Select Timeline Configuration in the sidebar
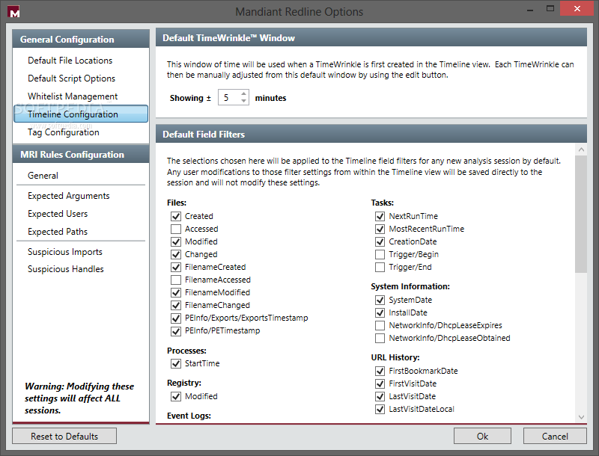 coord(81,114)
